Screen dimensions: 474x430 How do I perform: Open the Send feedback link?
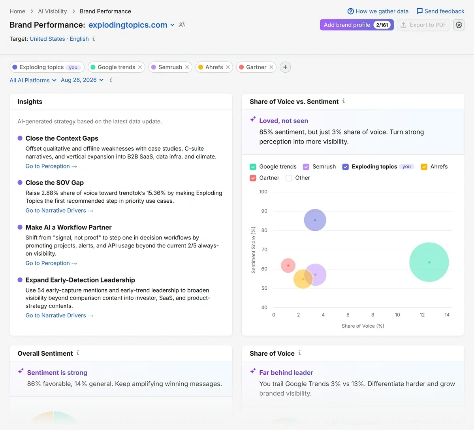point(440,11)
